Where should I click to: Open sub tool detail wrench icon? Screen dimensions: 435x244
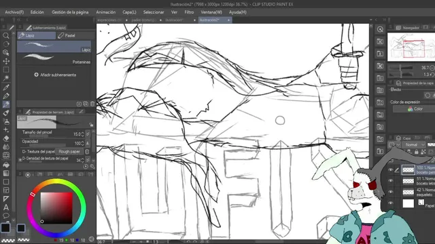pos(92,166)
